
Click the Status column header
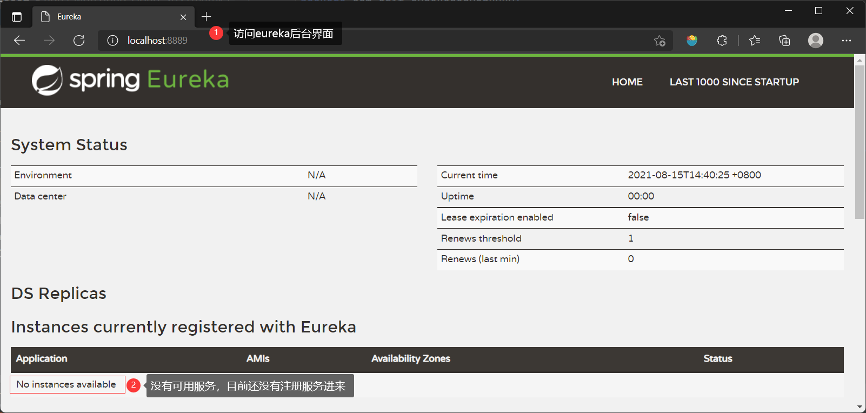tap(718, 359)
